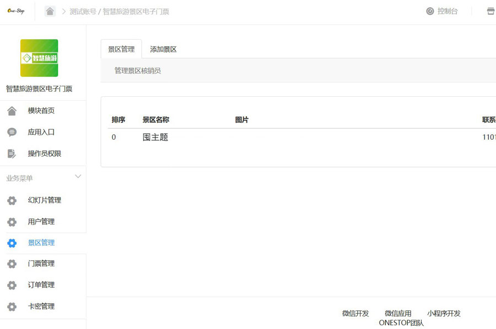The height and width of the screenshot is (329, 496).
Task: Open 门票管理 in the sidebar
Action: click(41, 264)
